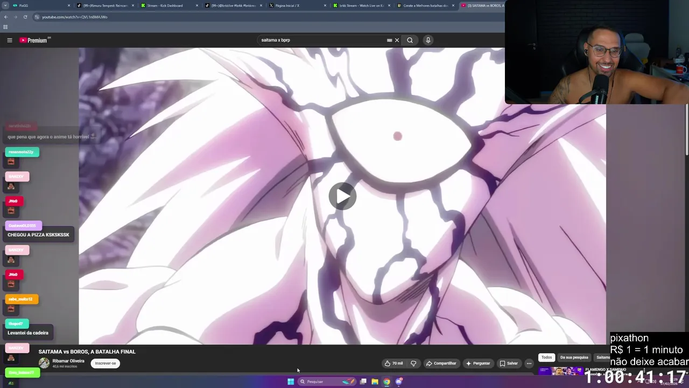Switch to brkk Stream Watch Live tab
The width and height of the screenshot is (689, 388).
[x=361, y=5]
